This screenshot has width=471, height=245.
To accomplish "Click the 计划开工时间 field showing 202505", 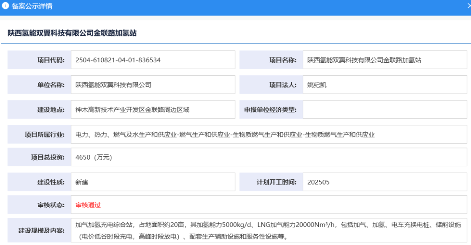I will coord(385,182).
